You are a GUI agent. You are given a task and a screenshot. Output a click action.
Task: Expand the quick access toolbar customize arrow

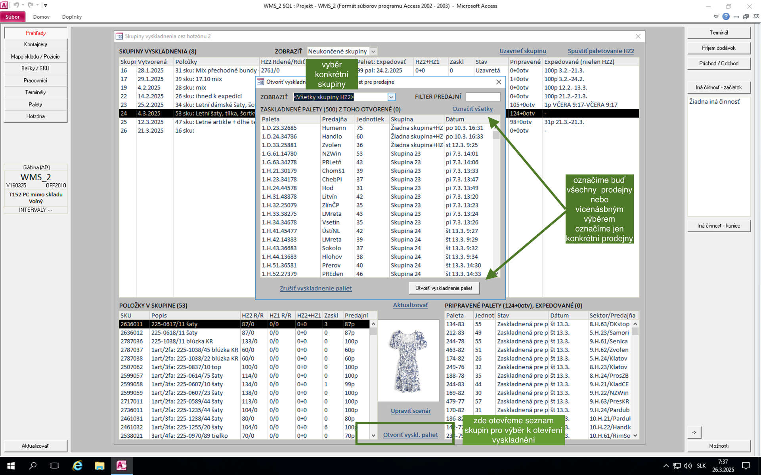(46, 6)
